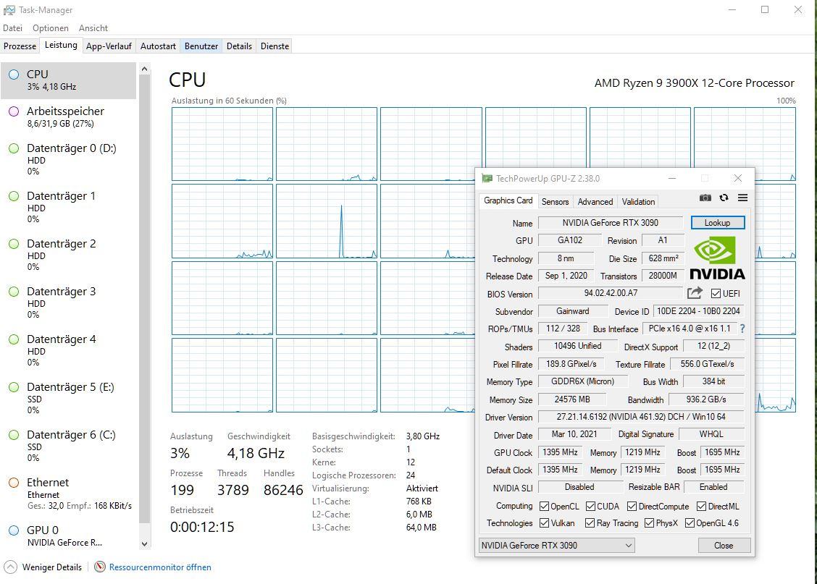The height and width of the screenshot is (584, 817).
Task: Select Arbeitsspeicher in the sidebar
Action: 68,117
